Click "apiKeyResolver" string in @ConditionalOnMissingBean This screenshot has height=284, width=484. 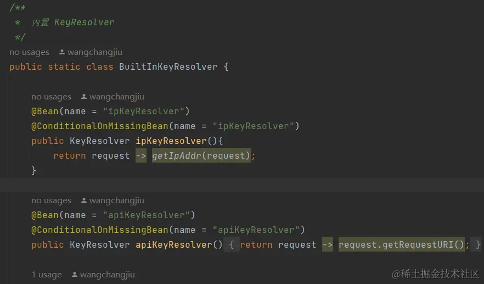click(256, 230)
